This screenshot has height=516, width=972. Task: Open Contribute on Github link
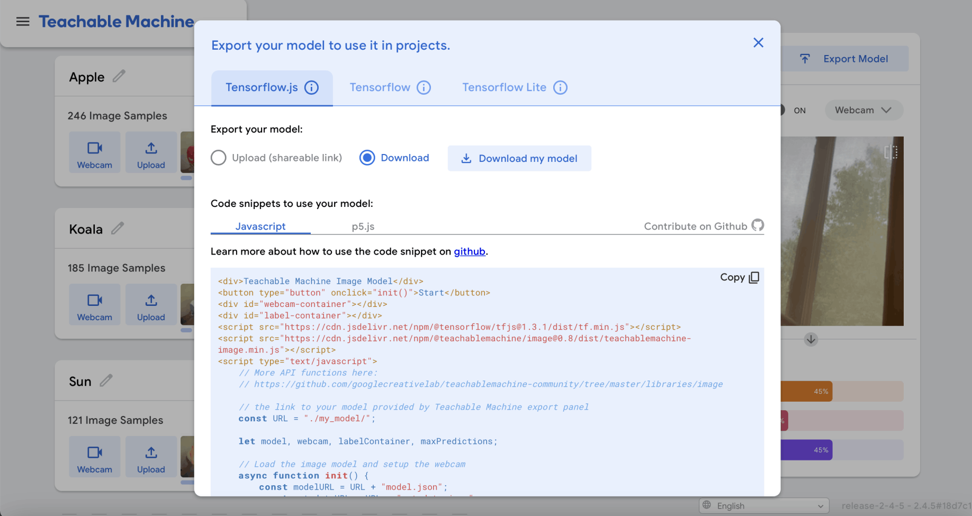tap(704, 226)
